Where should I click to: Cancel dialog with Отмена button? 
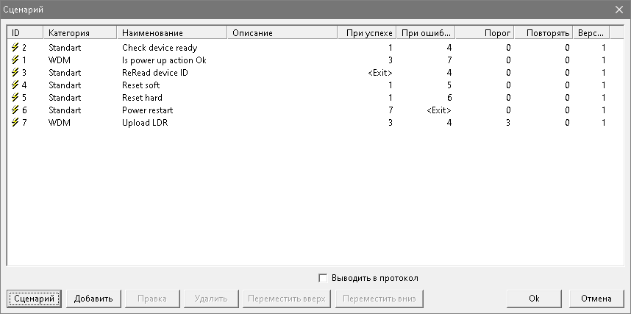(596, 299)
